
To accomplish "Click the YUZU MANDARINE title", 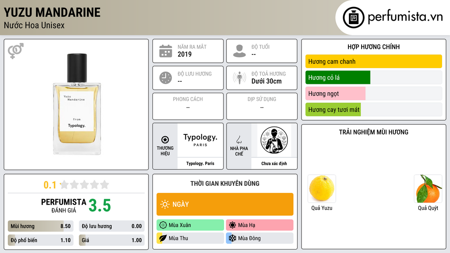I will coord(52,12).
